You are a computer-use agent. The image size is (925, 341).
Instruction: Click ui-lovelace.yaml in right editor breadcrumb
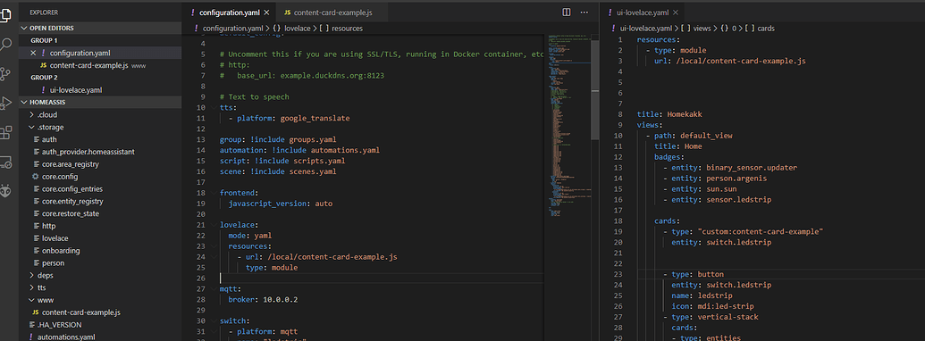pos(646,29)
